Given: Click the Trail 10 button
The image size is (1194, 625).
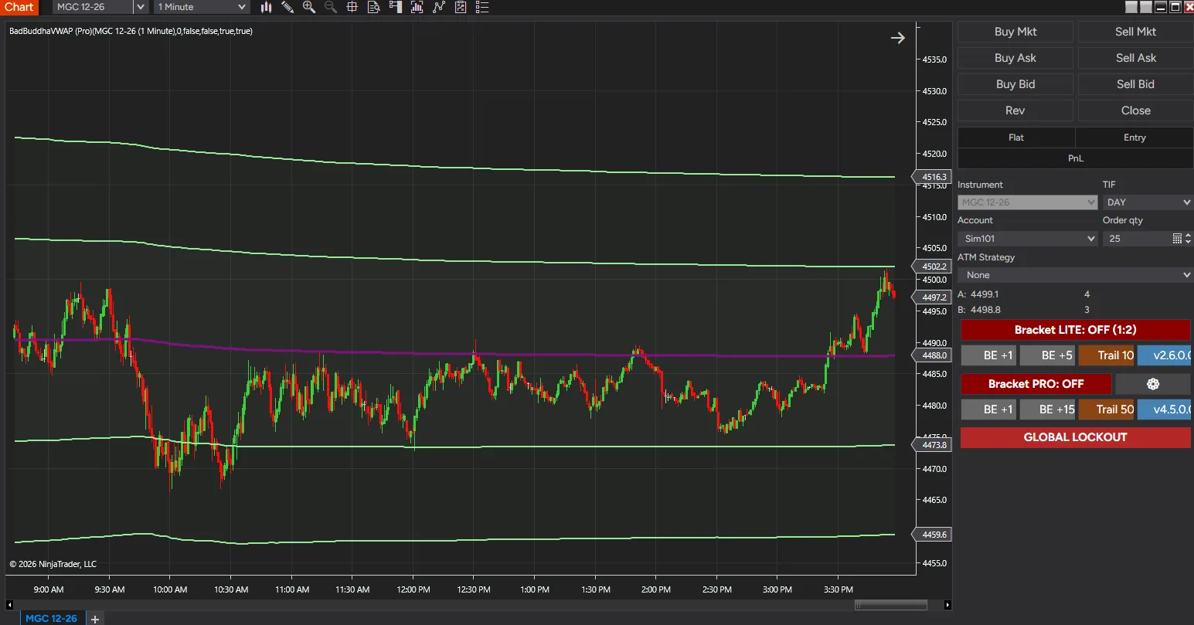Looking at the screenshot, I should pyautogui.click(x=1106, y=355).
